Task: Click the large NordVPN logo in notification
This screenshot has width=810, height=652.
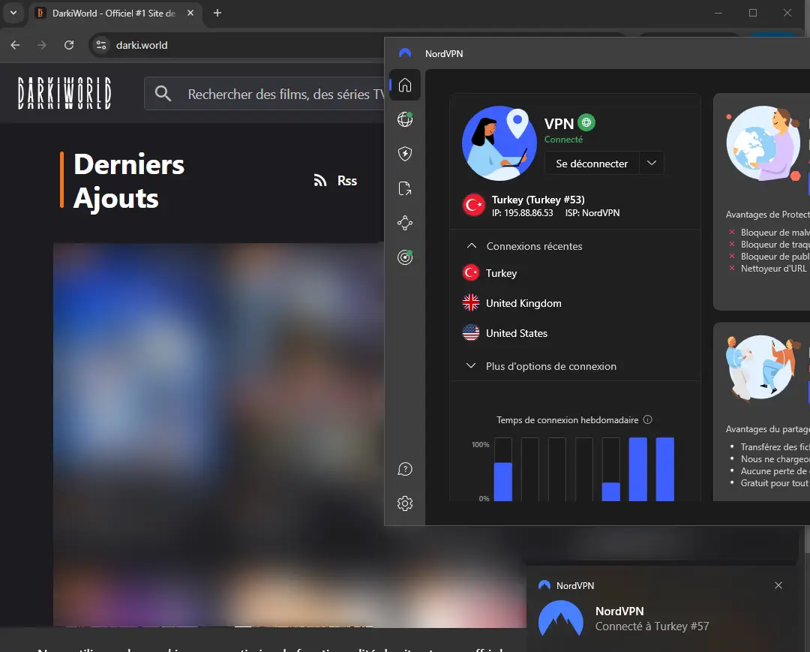Action: coord(561,618)
